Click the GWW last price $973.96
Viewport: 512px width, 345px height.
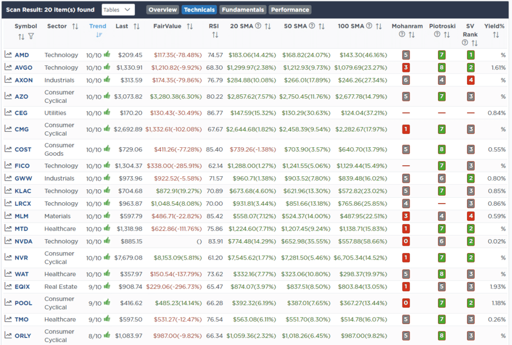pyautogui.click(x=130, y=178)
